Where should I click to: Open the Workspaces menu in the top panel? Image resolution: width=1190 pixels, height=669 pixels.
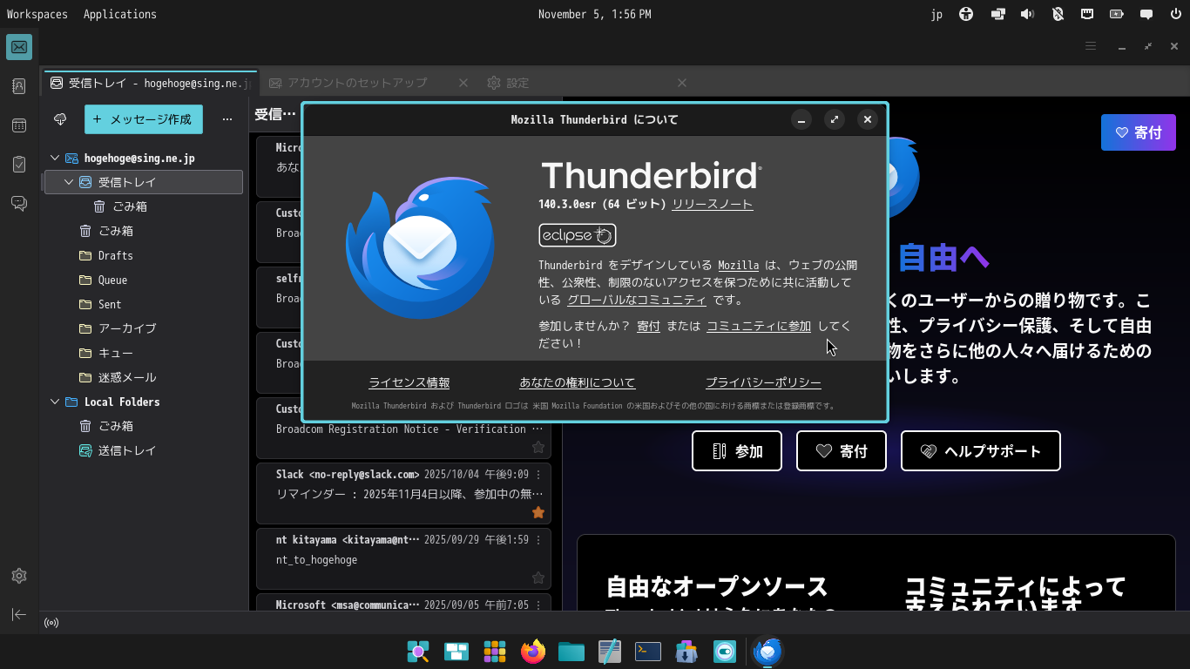click(x=37, y=14)
